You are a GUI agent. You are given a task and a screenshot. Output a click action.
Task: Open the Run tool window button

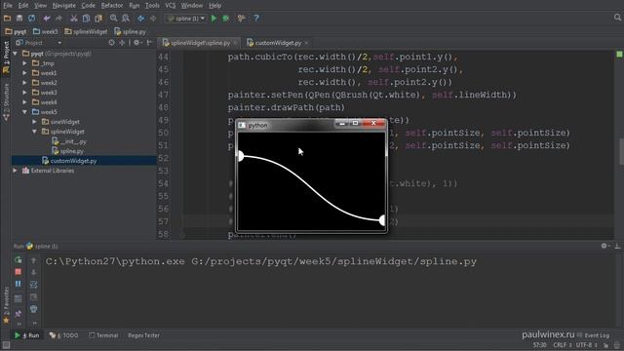point(27,335)
